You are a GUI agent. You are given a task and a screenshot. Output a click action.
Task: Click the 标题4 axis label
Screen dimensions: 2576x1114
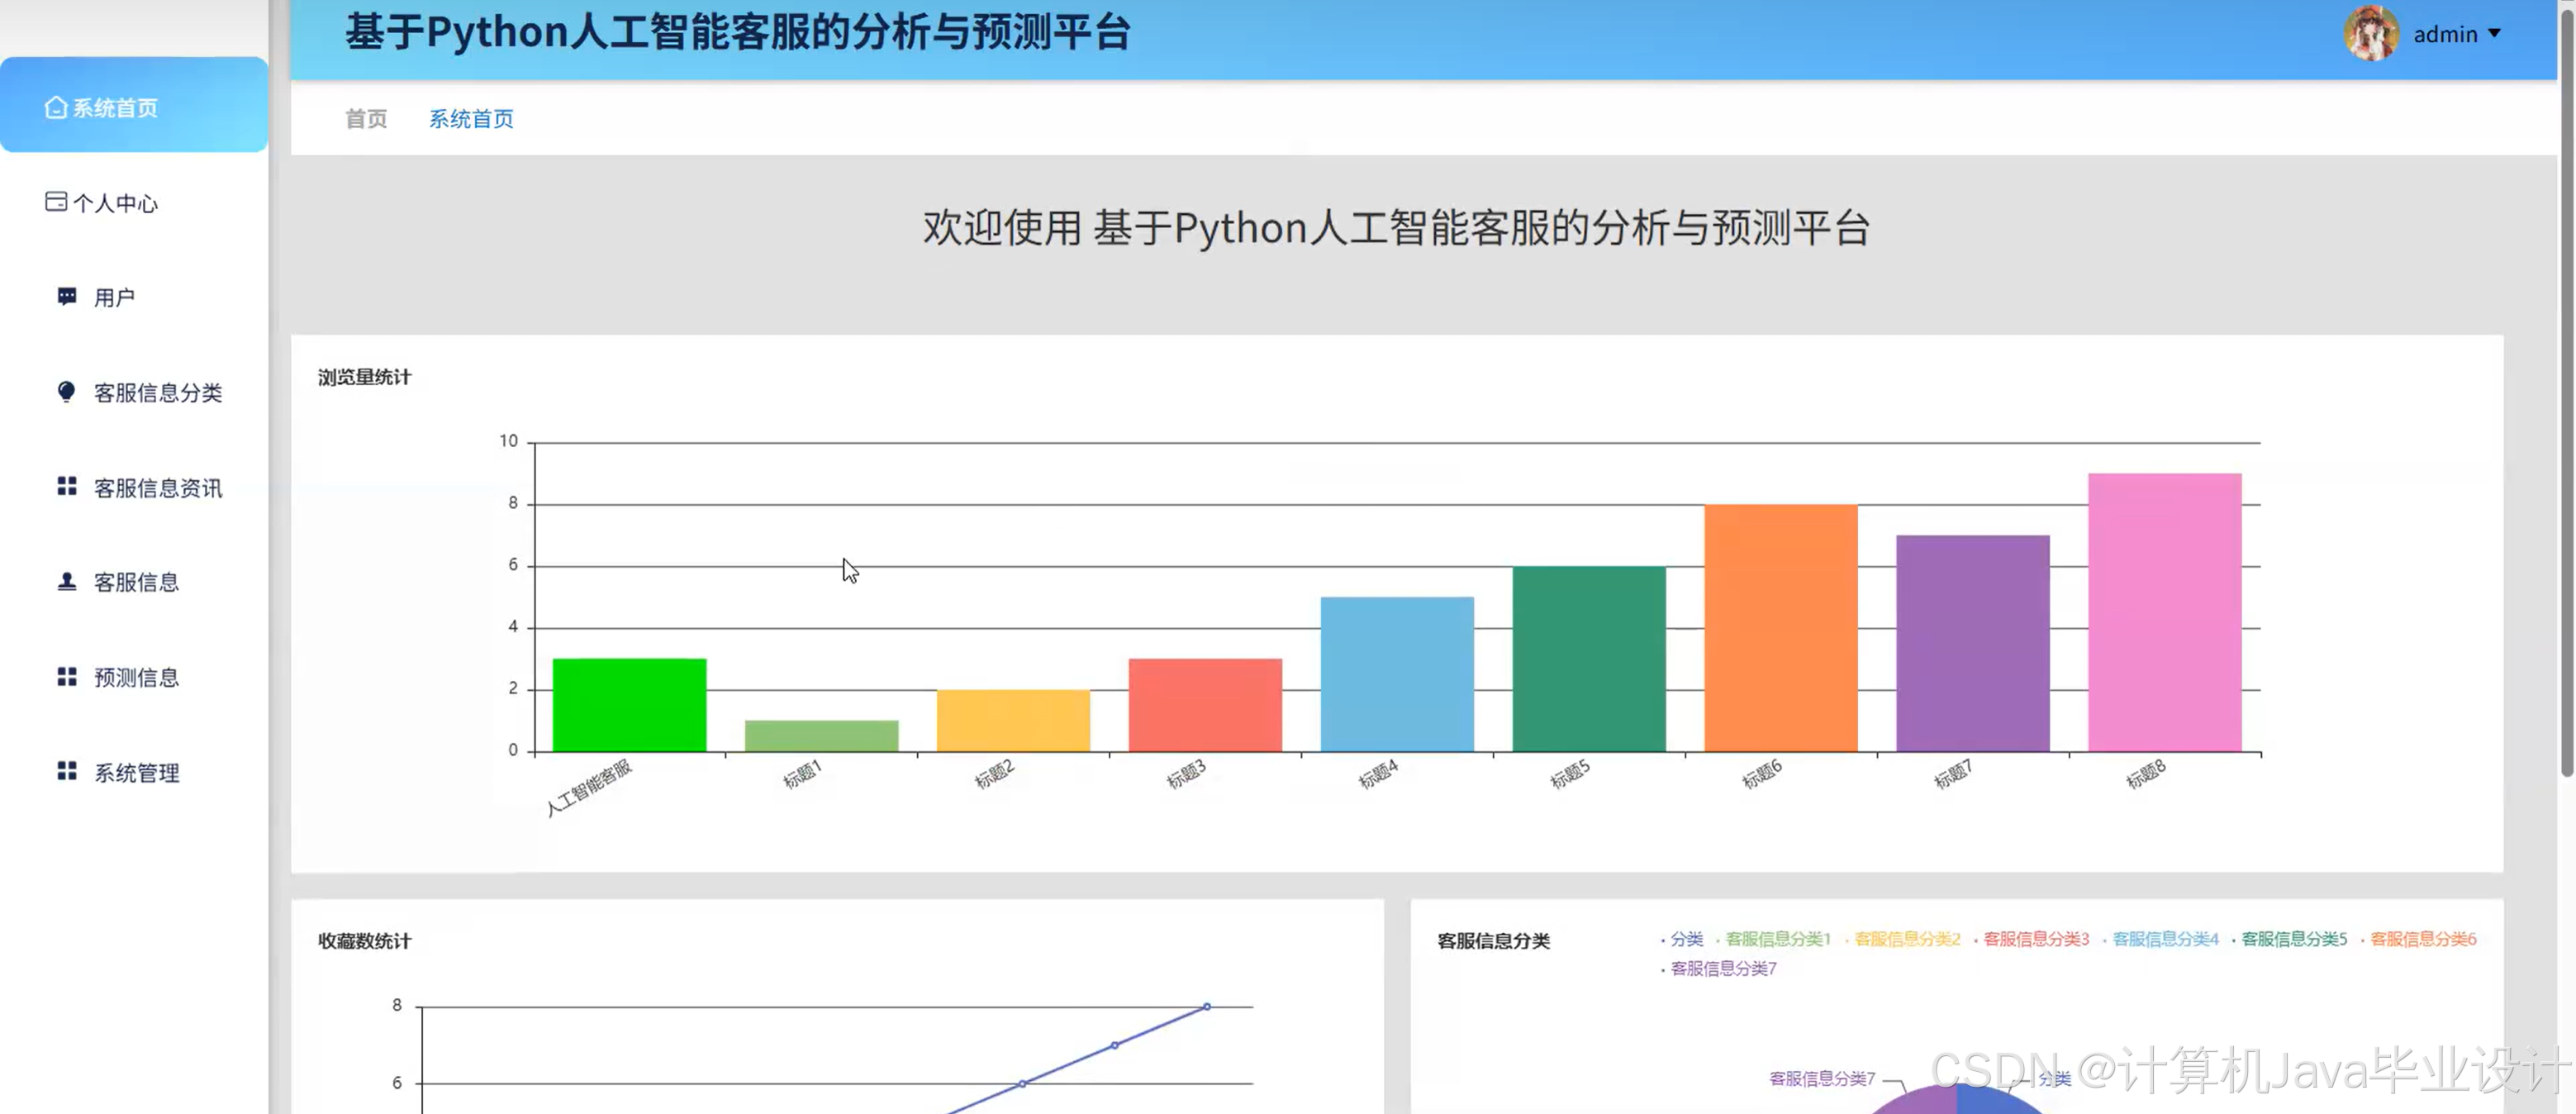tap(1378, 774)
